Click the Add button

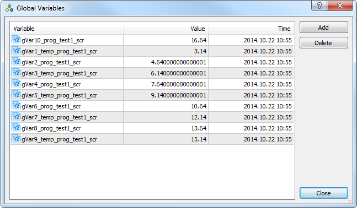point(324,28)
